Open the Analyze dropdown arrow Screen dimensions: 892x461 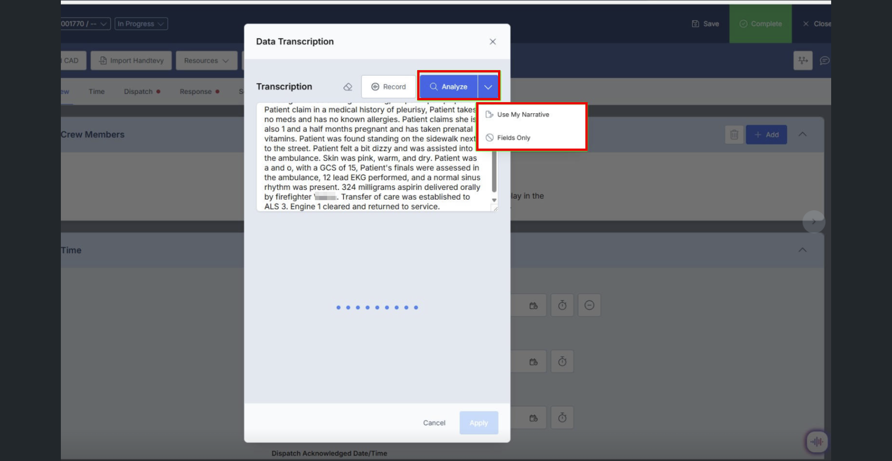(488, 87)
